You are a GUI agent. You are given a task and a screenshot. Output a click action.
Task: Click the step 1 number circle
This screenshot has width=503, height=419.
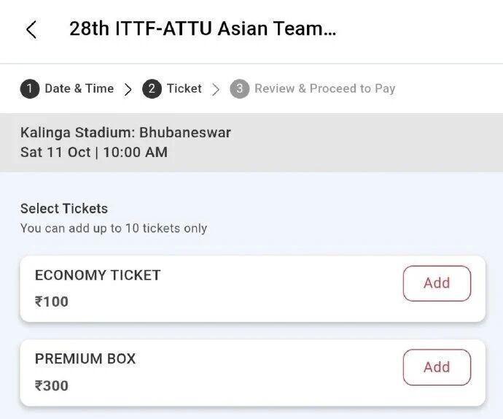click(x=29, y=89)
